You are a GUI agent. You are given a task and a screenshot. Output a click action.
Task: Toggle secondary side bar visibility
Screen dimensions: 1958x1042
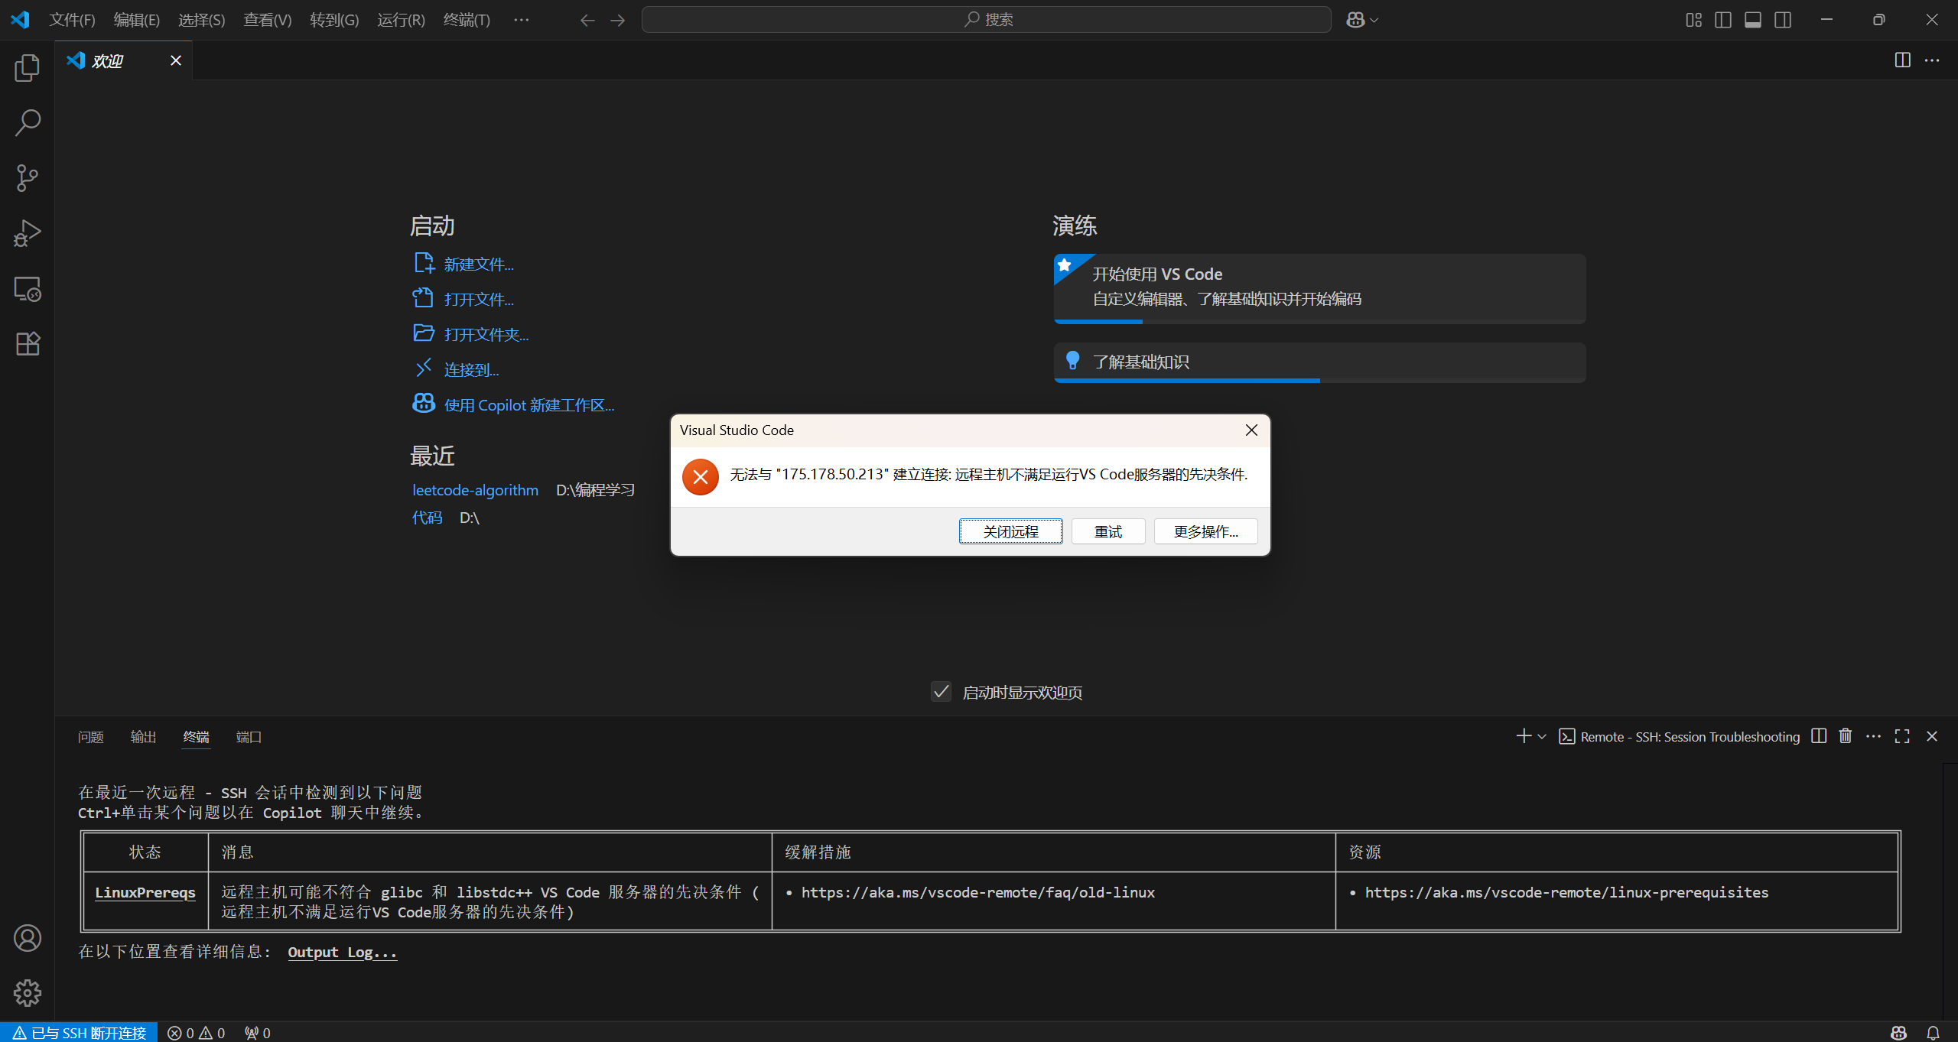(1783, 20)
